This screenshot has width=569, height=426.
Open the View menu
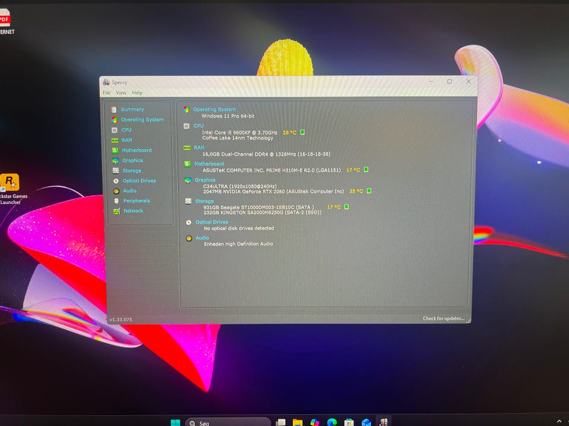pyautogui.click(x=121, y=93)
